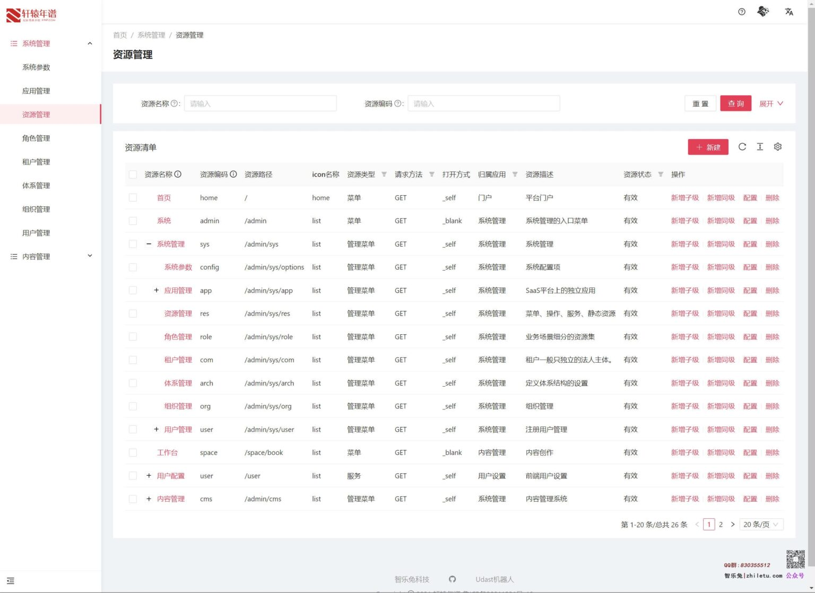815x593 pixels.
Task: Check the 首页 row checkbox
Action: pos(133,198)
